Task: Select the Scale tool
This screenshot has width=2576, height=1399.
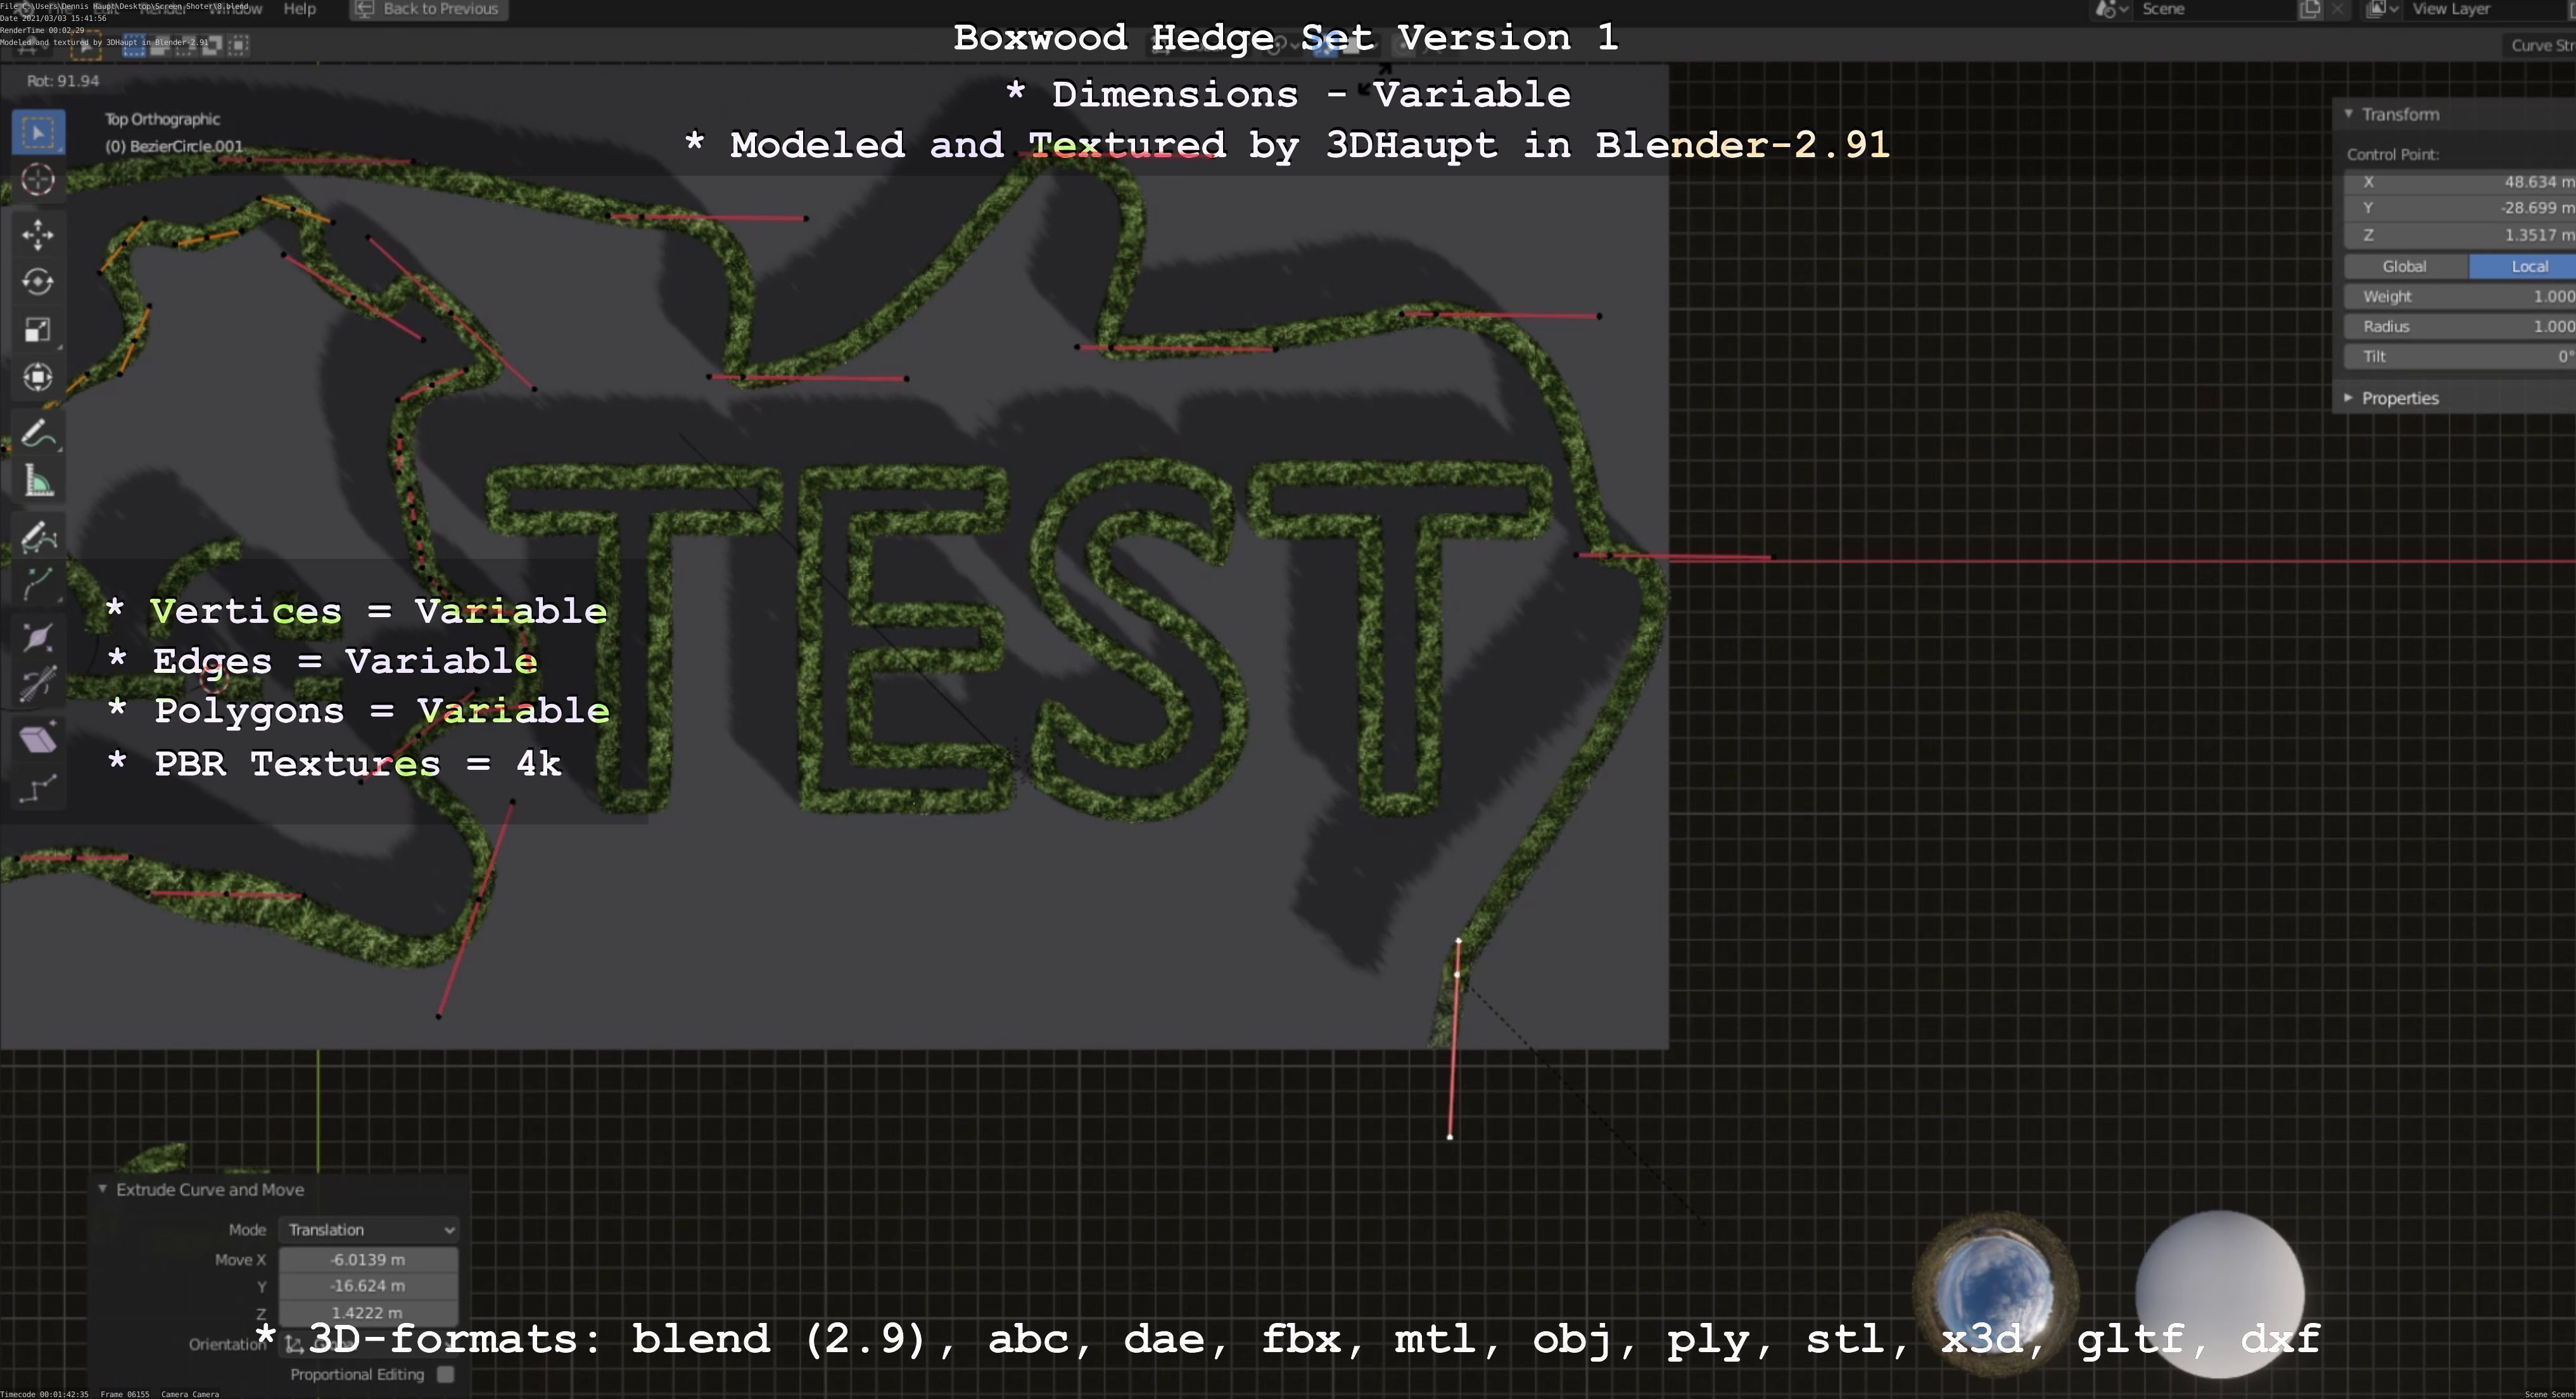Action: click(38, 330)
